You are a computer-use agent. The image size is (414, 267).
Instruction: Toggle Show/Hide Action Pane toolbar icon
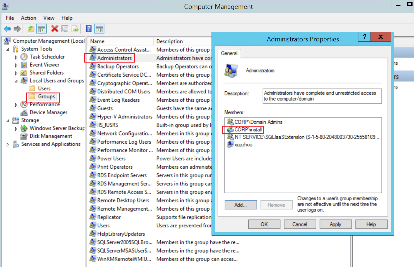99,29
